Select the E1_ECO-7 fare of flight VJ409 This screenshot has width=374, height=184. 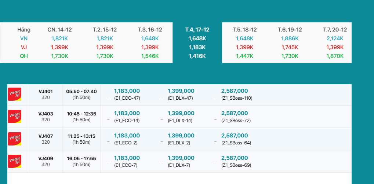tap(127, 161)
